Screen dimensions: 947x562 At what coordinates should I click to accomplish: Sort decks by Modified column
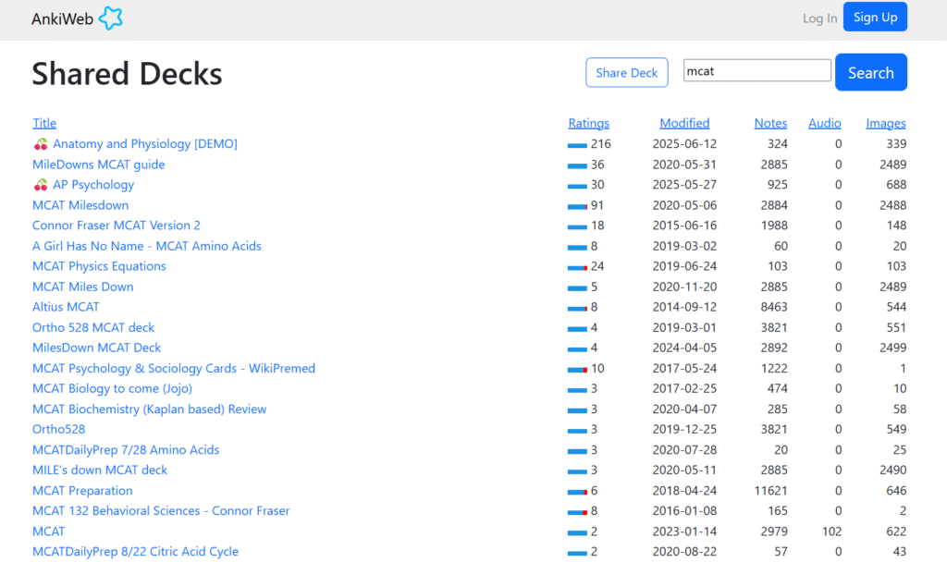point(684,123)
